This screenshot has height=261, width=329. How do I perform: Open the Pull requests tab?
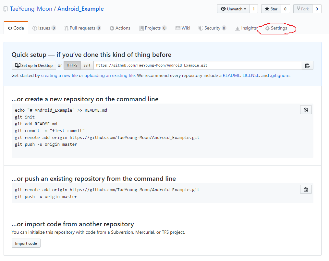tap(83, 28)
